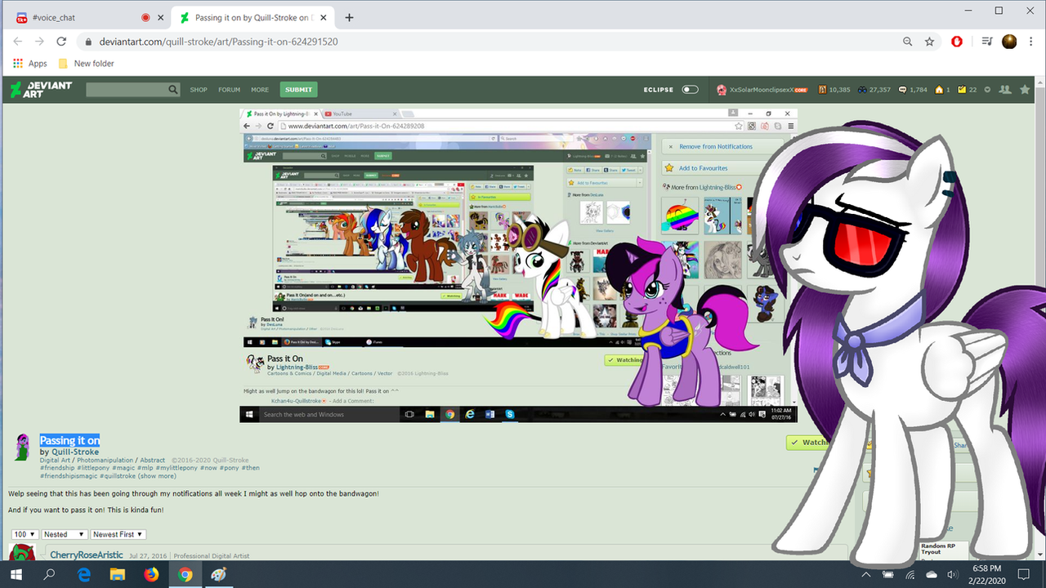Open the Newest First sort dropdown
Image resolution: width=1046 pixels, height=588 pixels.
point(118,534)
